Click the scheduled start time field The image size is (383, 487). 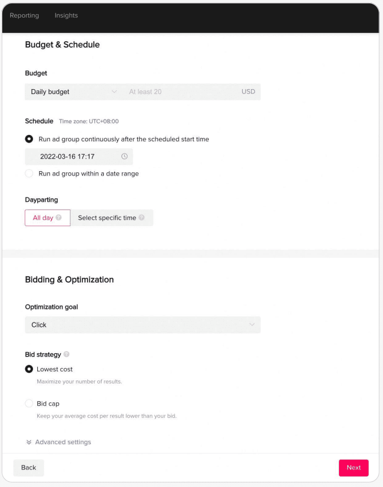[74, 157]
